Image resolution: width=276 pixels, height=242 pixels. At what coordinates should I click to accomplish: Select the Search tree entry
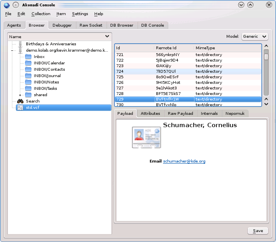(33, 101)
